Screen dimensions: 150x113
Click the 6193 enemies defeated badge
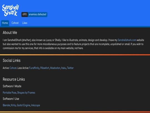coord(34,15)
